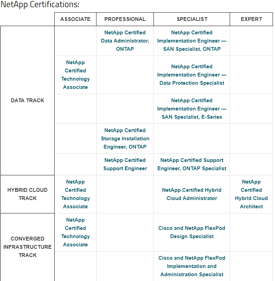
Task: Click the EXPERT column header
Action: [251, 19]
